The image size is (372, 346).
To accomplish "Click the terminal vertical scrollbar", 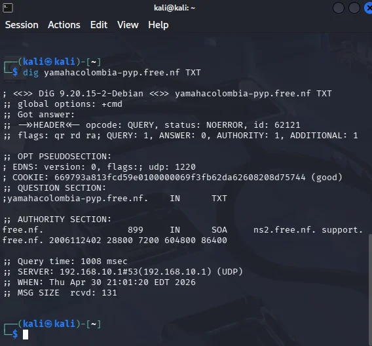I will pos(370,290).
